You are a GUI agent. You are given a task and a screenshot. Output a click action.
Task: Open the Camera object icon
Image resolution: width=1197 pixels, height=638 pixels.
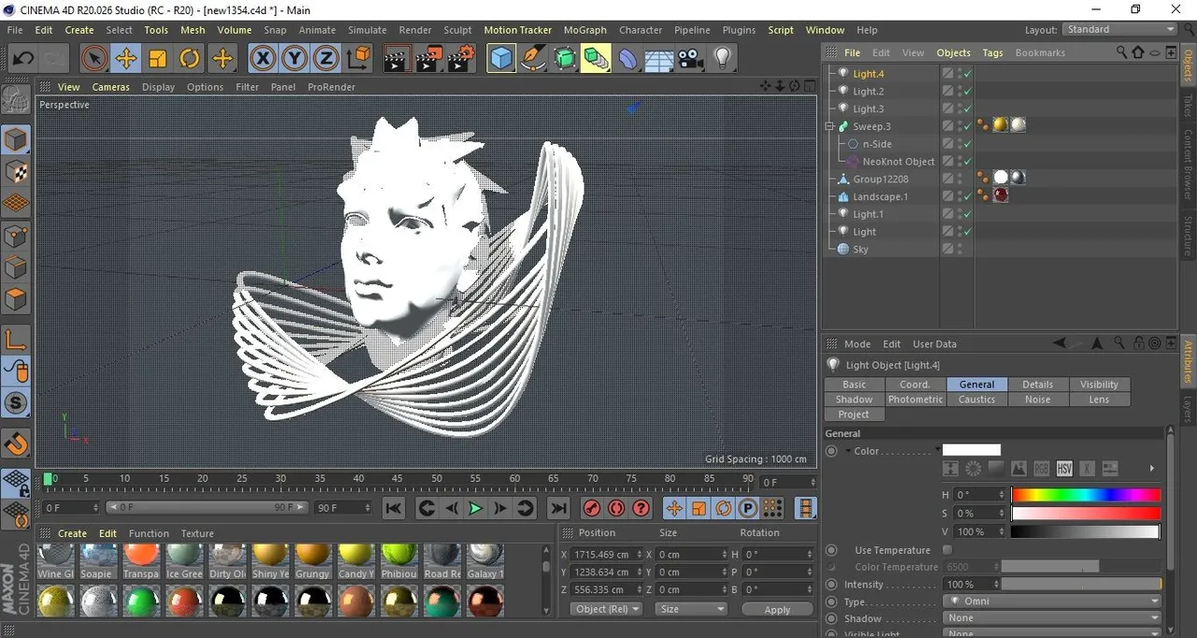(690, 59)
